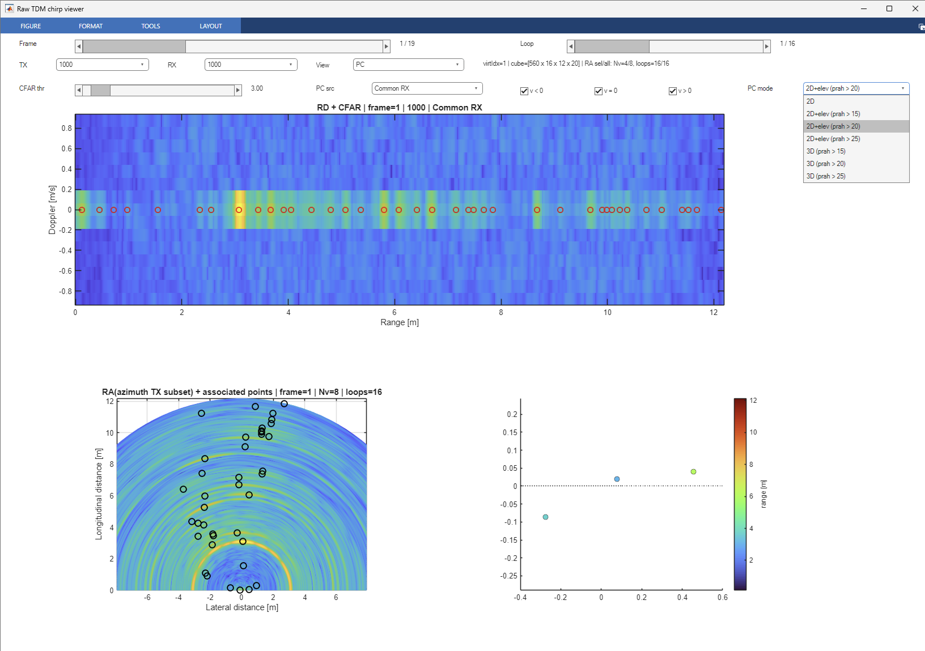The width and height of the screenshot is (925, 651).
Task: Open the PC src Common RX dropdown
Action: pyautogui.click(x=427, y=88)
